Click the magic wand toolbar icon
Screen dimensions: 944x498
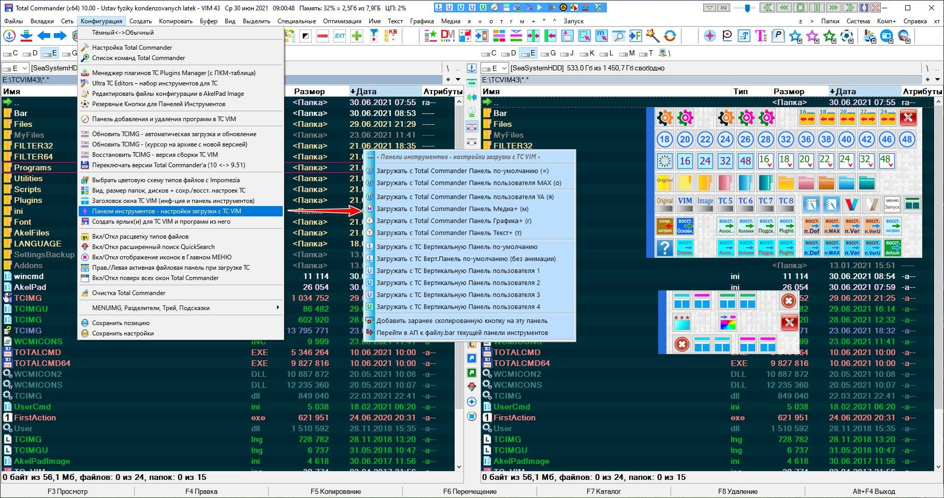[x=652, y=36]
